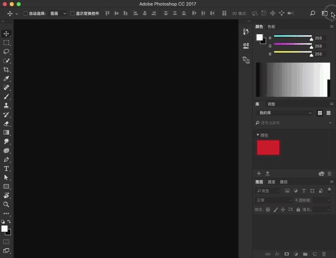Select the Gradient tool
Screen dimensions: 336x258
[x=6, y=132]
